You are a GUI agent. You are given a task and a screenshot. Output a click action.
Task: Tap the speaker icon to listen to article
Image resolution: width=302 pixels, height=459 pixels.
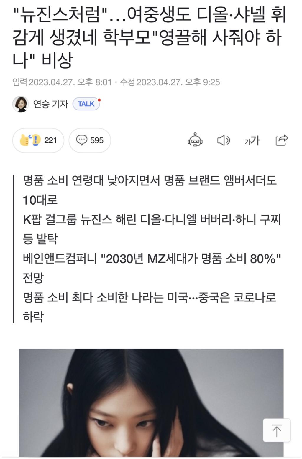click(224, 140)
